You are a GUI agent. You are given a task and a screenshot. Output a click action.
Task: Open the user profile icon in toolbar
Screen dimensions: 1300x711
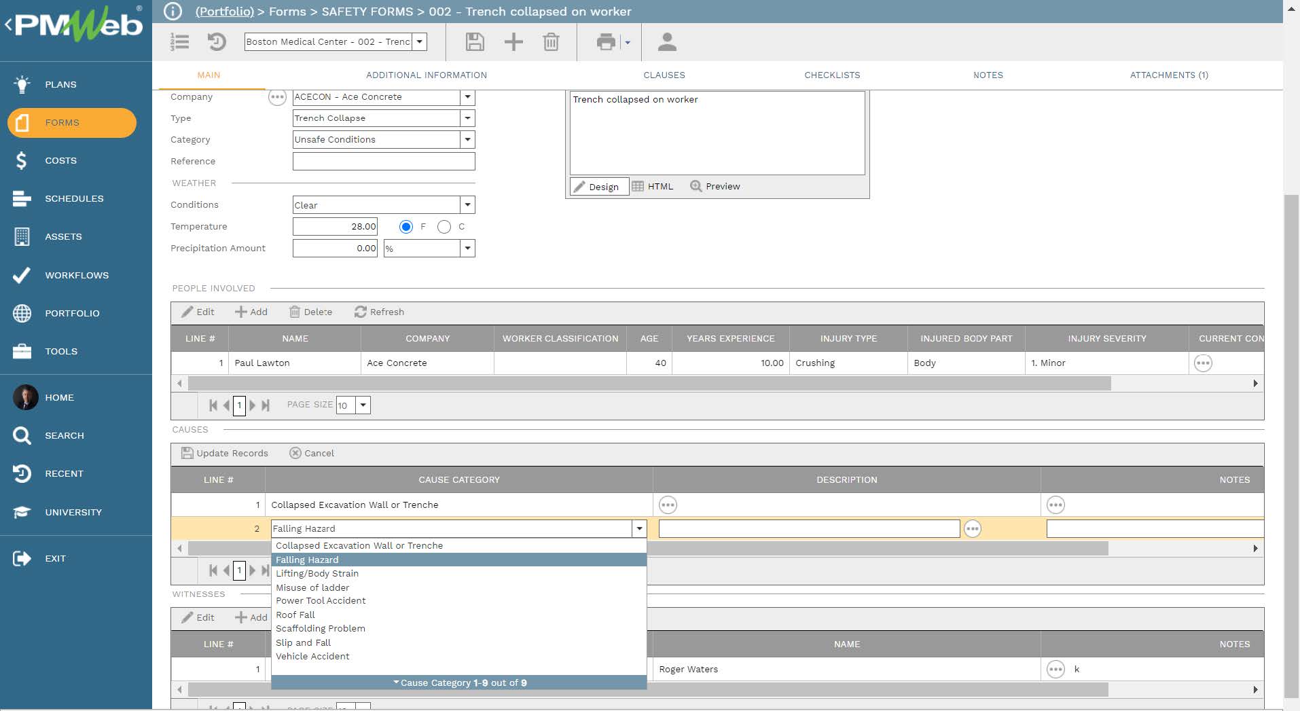point(667,42)
